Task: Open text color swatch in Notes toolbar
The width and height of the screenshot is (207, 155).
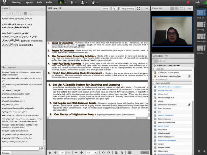Action: tap(25, 13)
